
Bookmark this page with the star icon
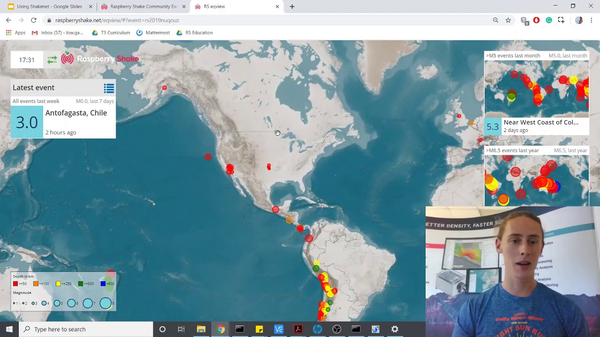[x=508, y=20]
